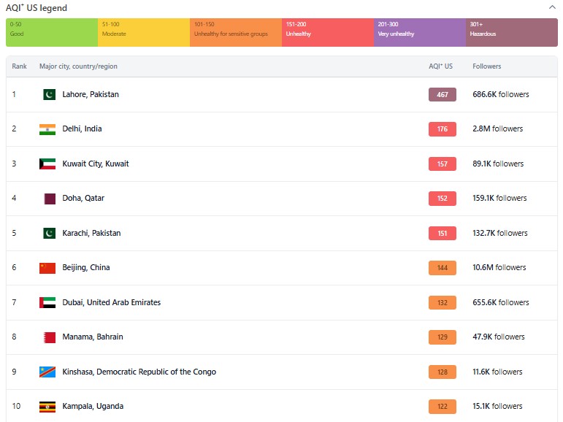Click the China flag beside Beijing

(47, 268)
